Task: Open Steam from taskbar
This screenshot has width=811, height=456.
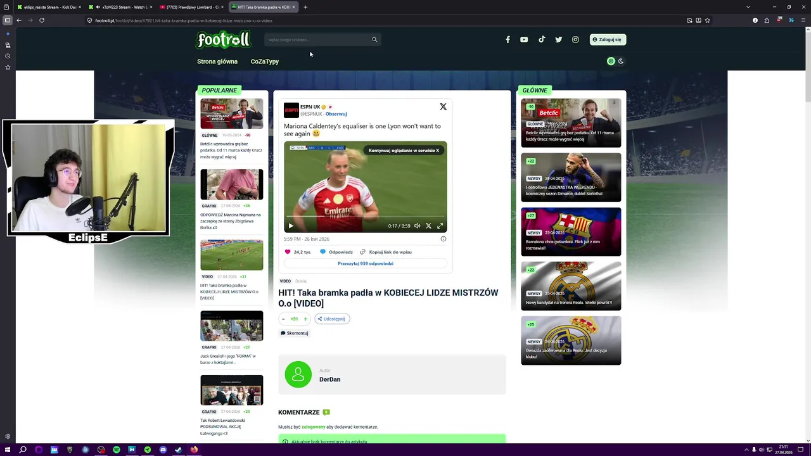Action: [178, 450]
